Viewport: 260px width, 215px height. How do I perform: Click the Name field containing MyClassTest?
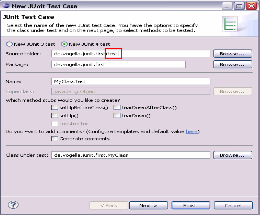click(131, 82)
